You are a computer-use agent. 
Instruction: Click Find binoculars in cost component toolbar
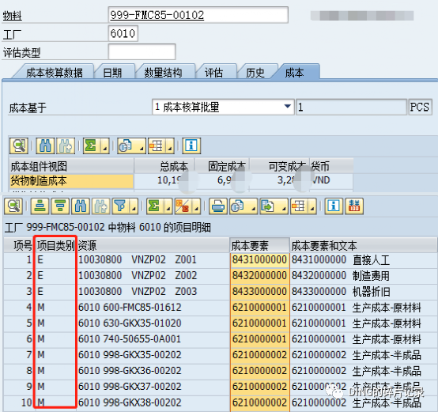point(45,146)
